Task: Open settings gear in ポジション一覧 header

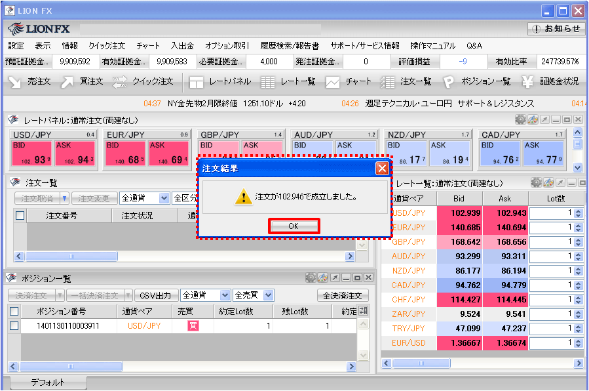Action: click(x=311, y=278)
